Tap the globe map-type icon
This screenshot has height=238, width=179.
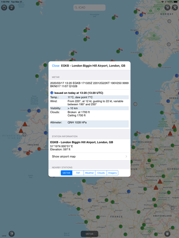click(x=12, y=234)
